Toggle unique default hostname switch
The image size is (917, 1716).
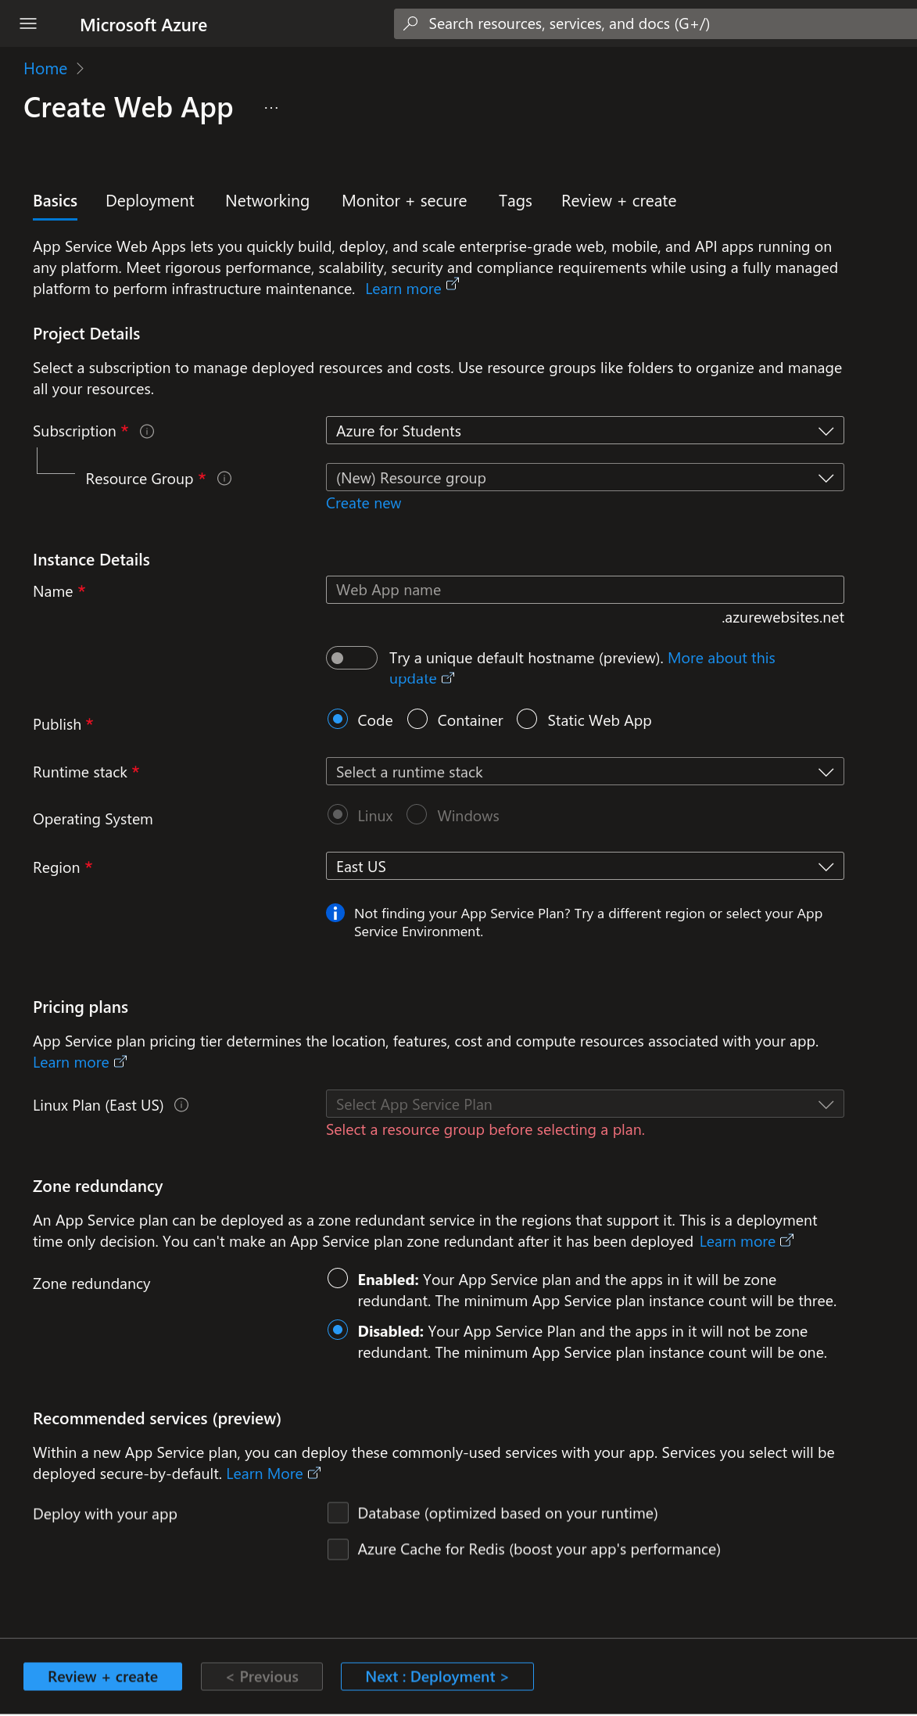(x=352, y=658)
